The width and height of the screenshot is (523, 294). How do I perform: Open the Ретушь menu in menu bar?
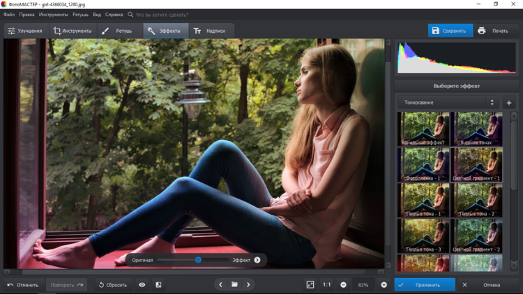(80, 14)
